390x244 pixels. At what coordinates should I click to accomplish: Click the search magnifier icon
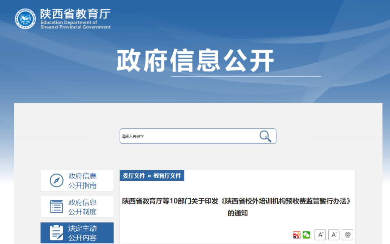tap(265, 136)
